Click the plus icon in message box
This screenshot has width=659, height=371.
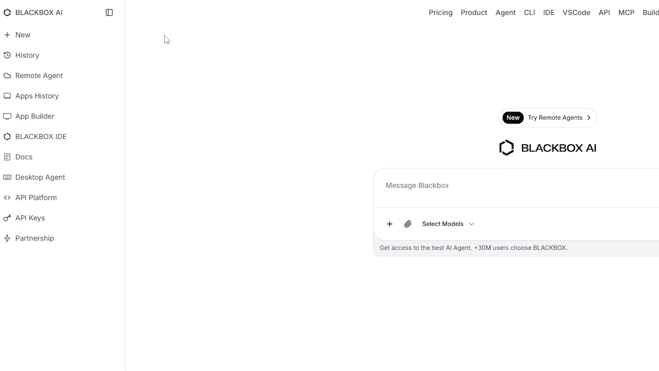pyautogui.click(x=390, y=224)
